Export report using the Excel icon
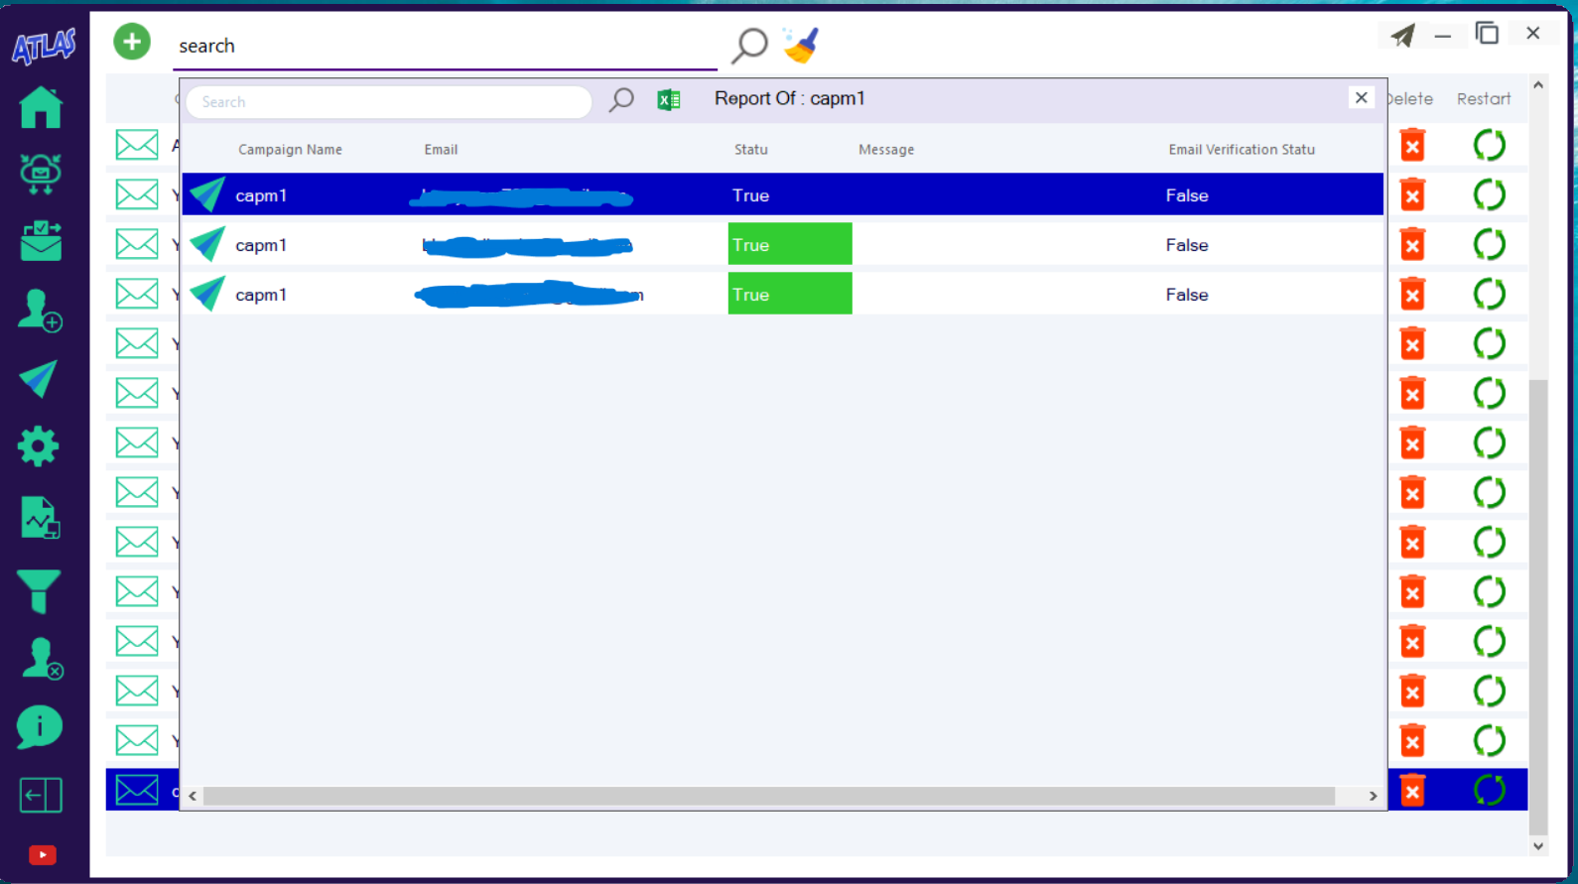The height and width of the screenshot is (884, 1578). 669,99
